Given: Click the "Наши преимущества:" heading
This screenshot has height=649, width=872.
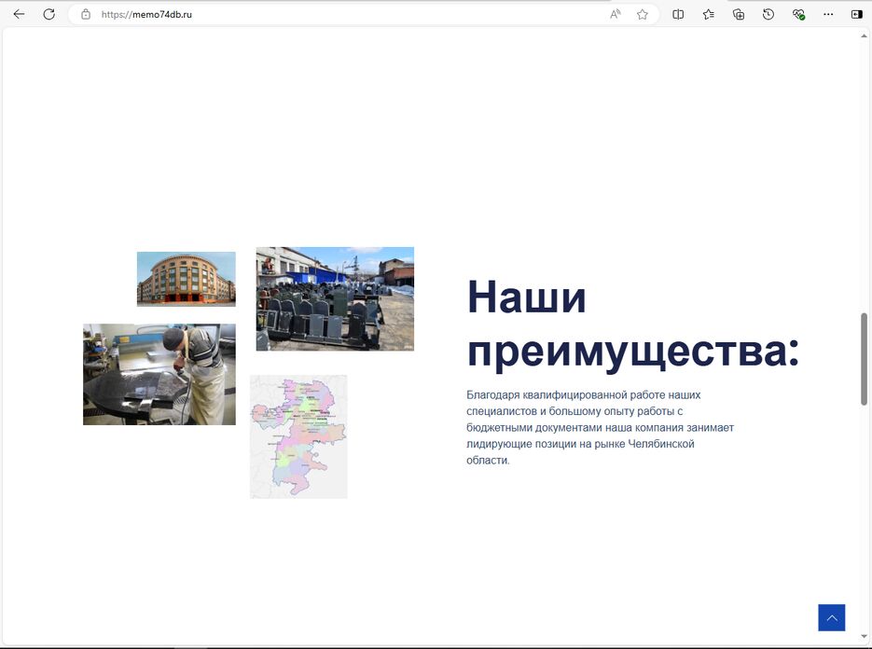Looking at the screenshot, I should (632, 324).
